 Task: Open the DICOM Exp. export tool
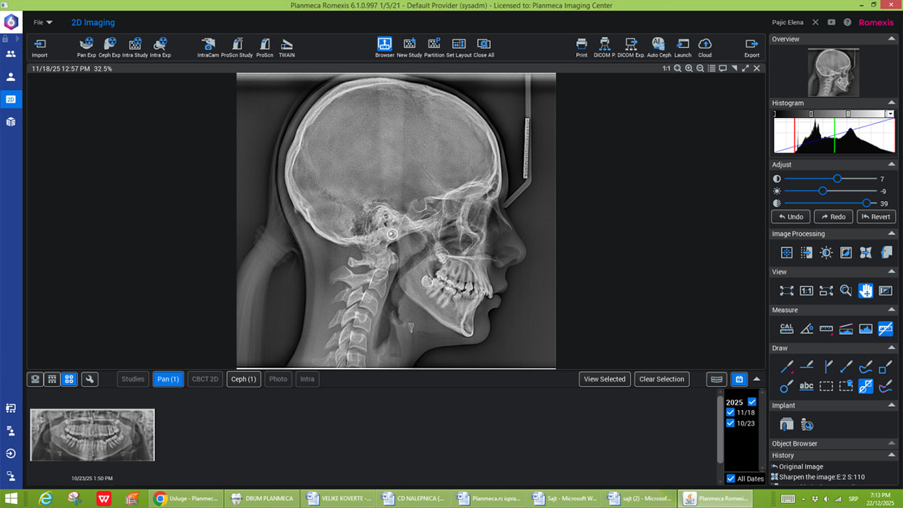pyautogui.click(x=630, y=46)
